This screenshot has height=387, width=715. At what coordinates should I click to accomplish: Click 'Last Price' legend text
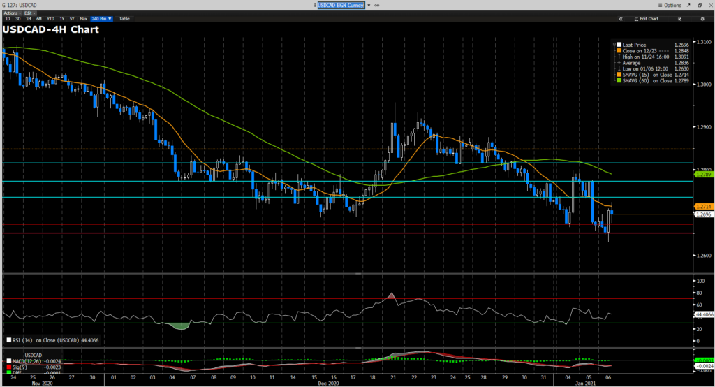coord(634,45)
